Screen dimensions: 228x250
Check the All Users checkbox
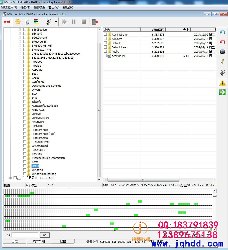click(x=105, y=39)
